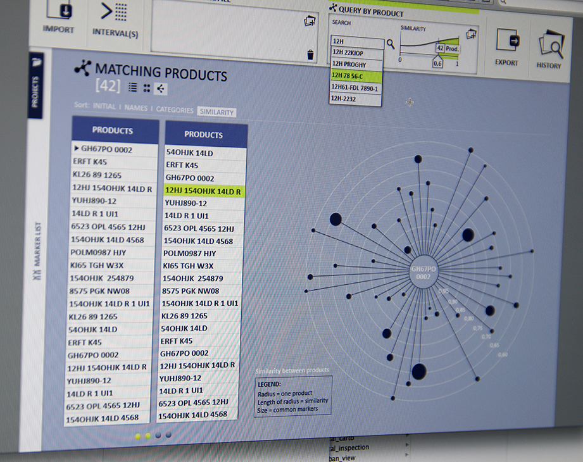This screenshot has width=583, height=462.
Task: Click the Query by Product header
Action: coord(371,11)
